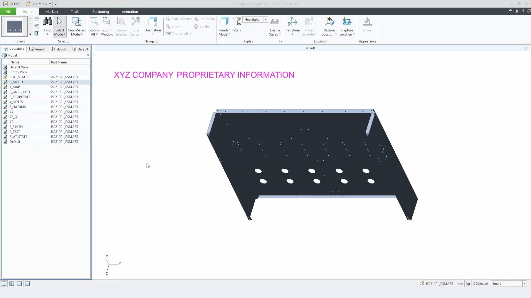The height and width of the screenshot is (298, 531).
Task: Expand the Model panel options chevron
Action: pyautogui.click(x=88, y=55)
